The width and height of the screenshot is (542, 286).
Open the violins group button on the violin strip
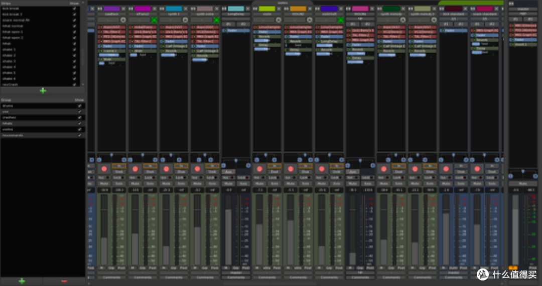(267, 268)
